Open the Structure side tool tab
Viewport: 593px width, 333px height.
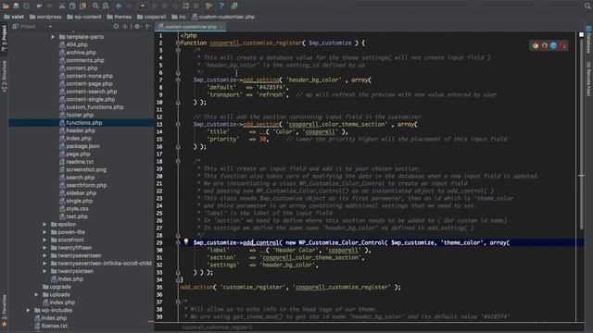click(x=4, y=76)
